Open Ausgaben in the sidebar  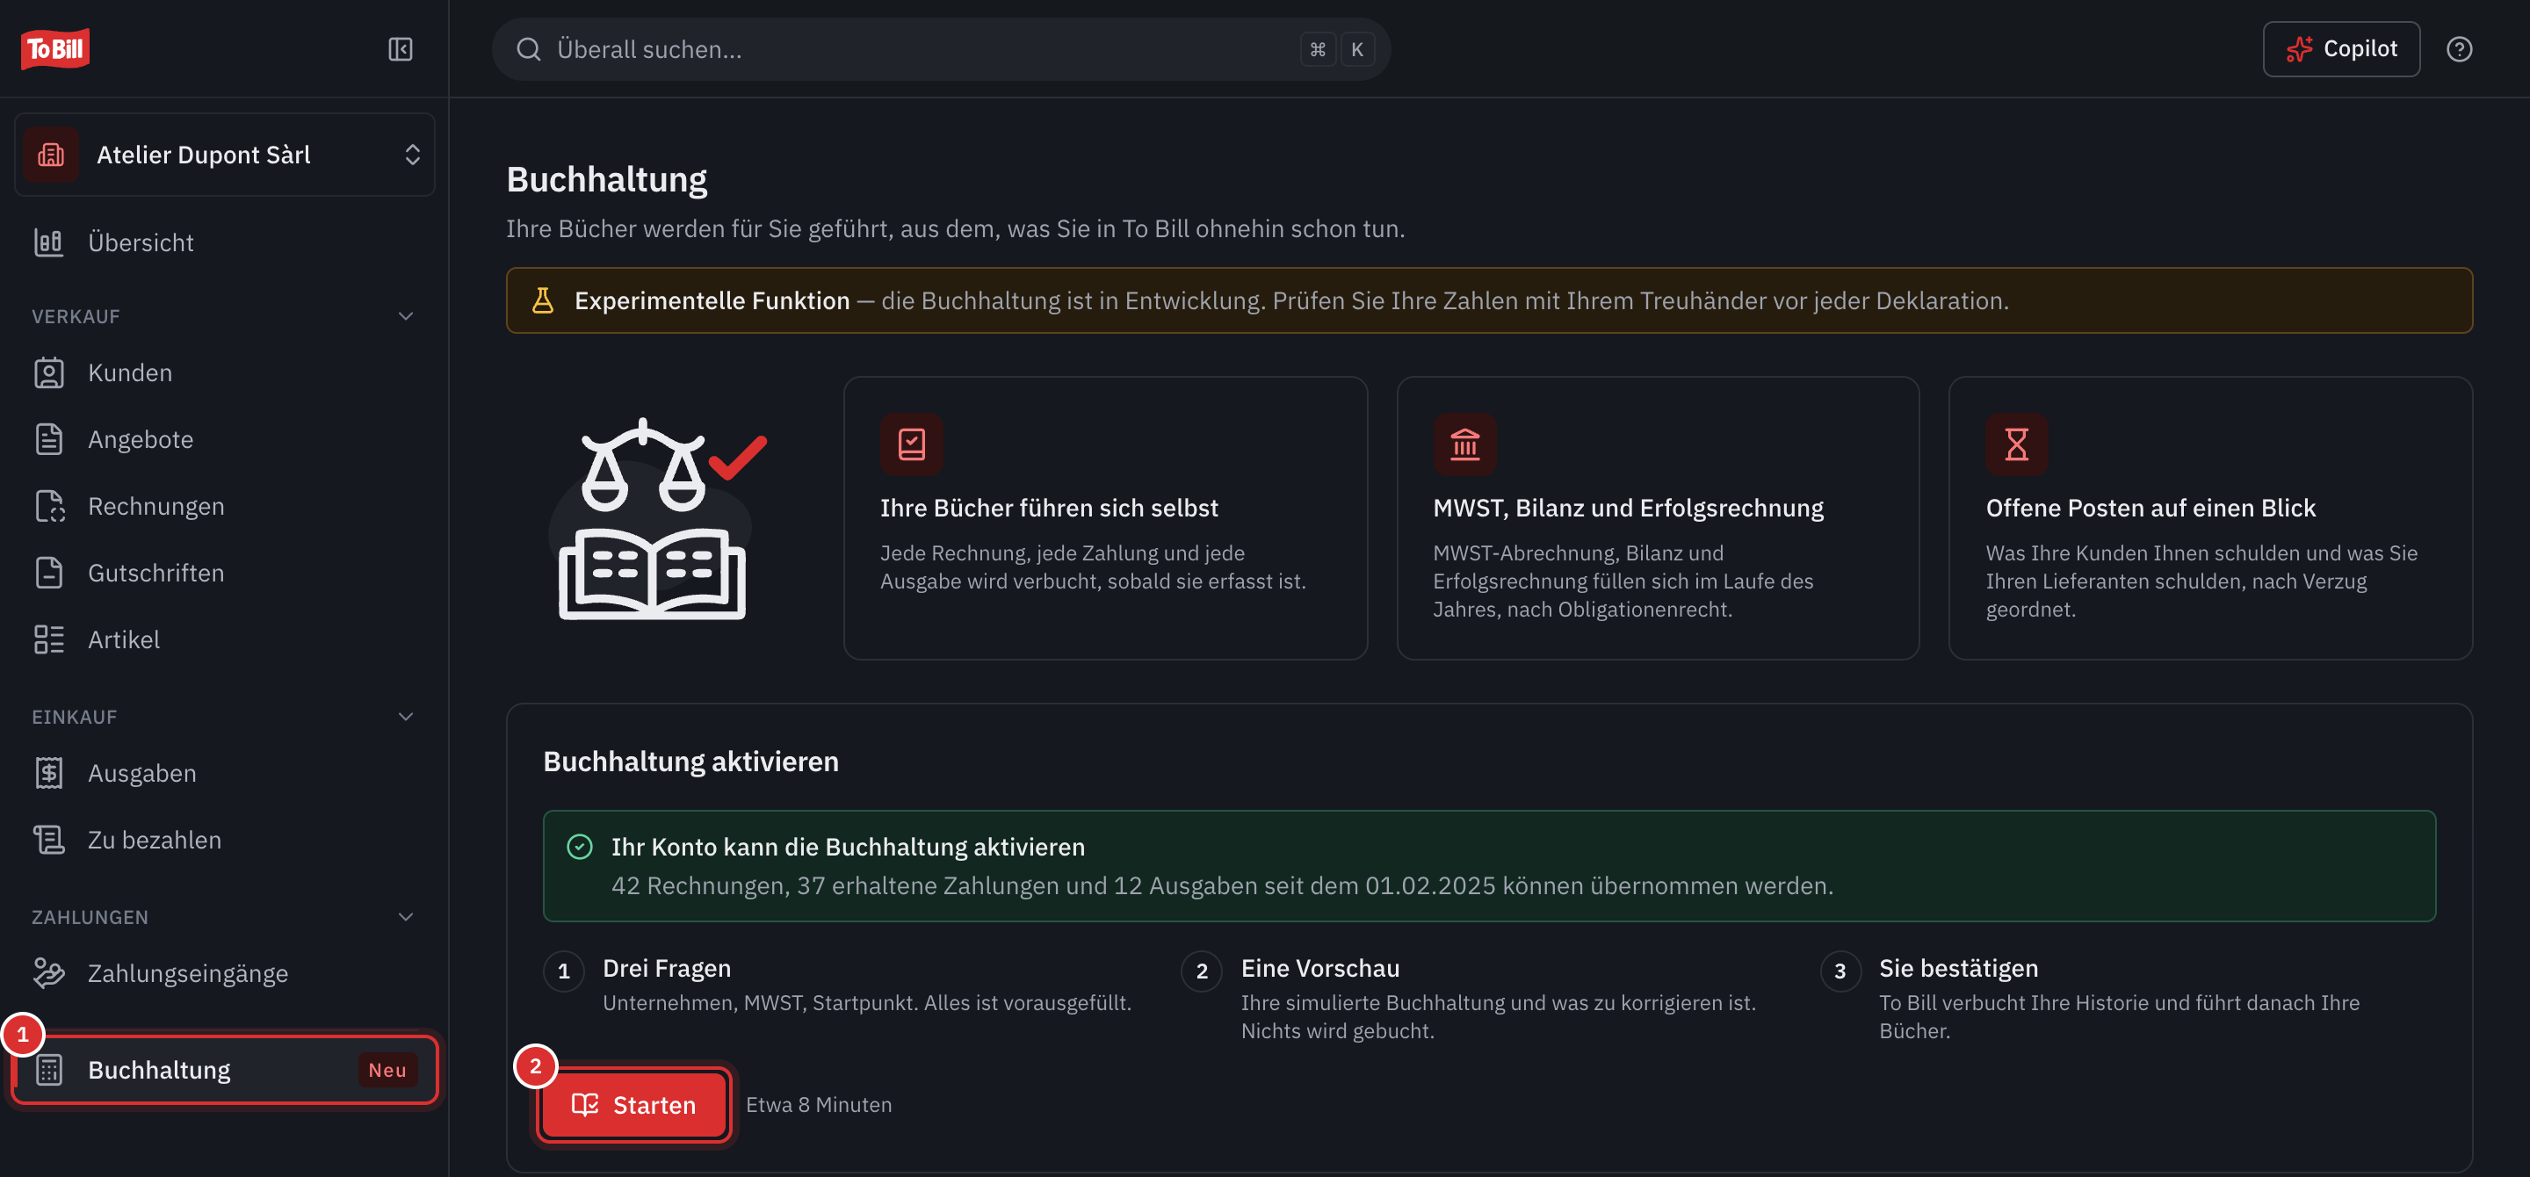point(224,774)
